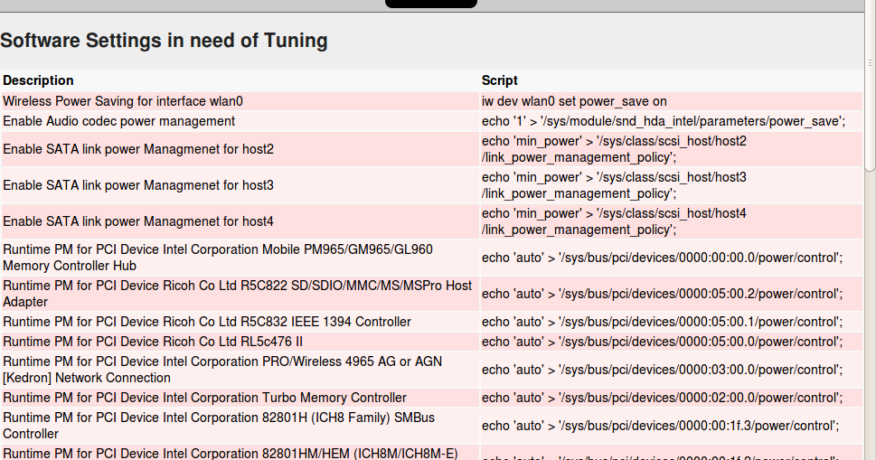This screenshot has width=876, height=460.
Task: Click the 'Software Settings in need of Tuning' heading
Action: point(164,41)
